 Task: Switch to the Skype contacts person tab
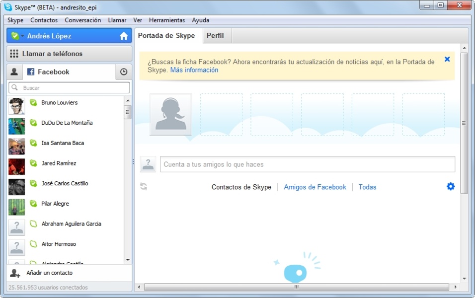click(14, 72)
